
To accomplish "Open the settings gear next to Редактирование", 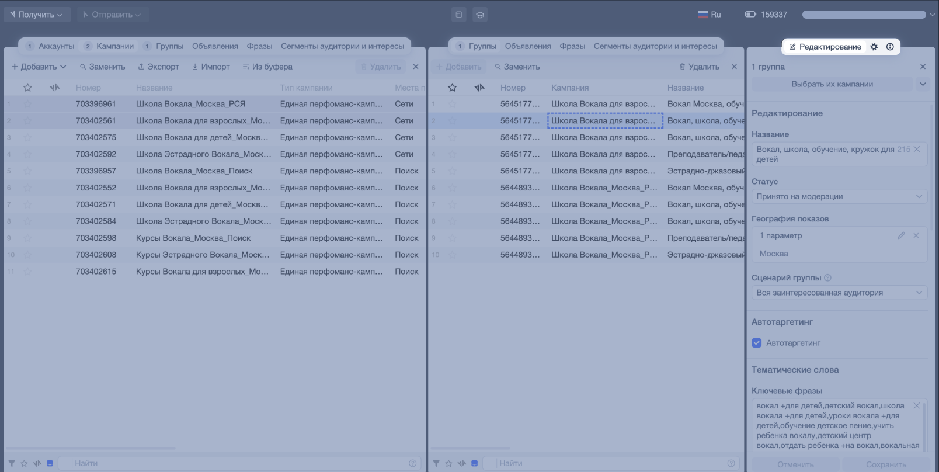I will tap(874, 47).
